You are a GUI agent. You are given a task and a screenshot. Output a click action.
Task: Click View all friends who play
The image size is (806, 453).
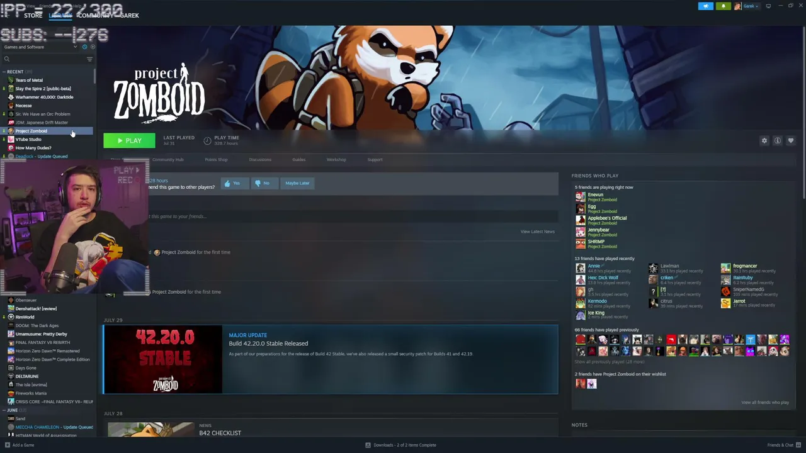[765, 403]
